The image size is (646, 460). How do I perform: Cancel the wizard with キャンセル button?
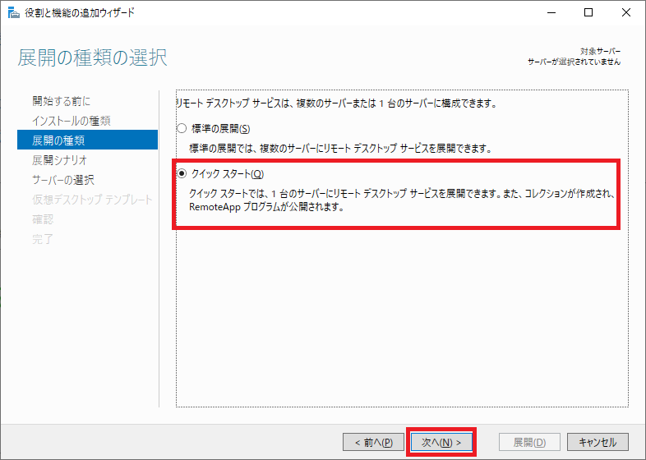point(598,442)
